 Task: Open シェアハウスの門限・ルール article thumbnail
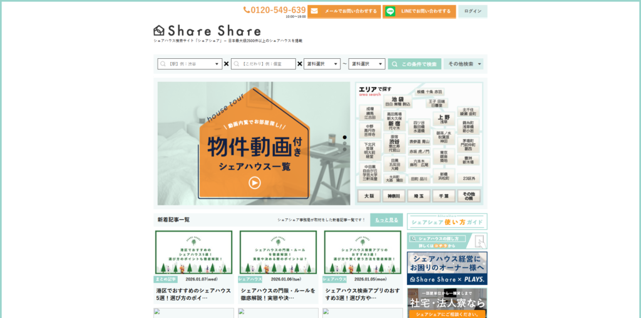click(278, 252)
